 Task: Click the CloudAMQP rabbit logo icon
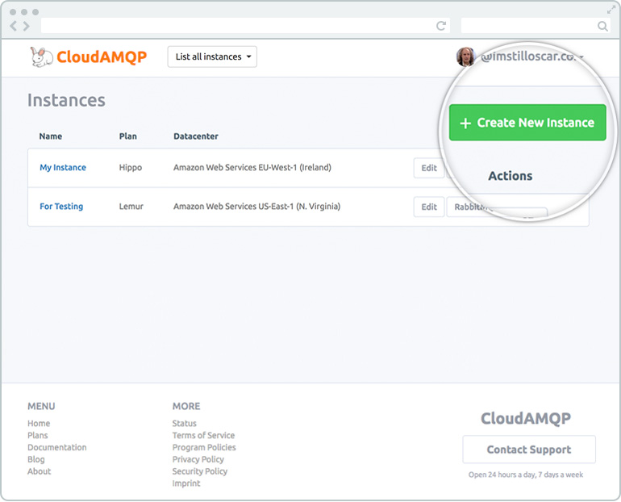point(42,56)
